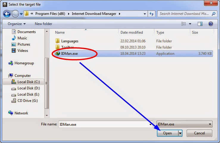This screenshot has height=143, width=220.
Task: Open Help with the question mark icon
Action: point(210,24)
